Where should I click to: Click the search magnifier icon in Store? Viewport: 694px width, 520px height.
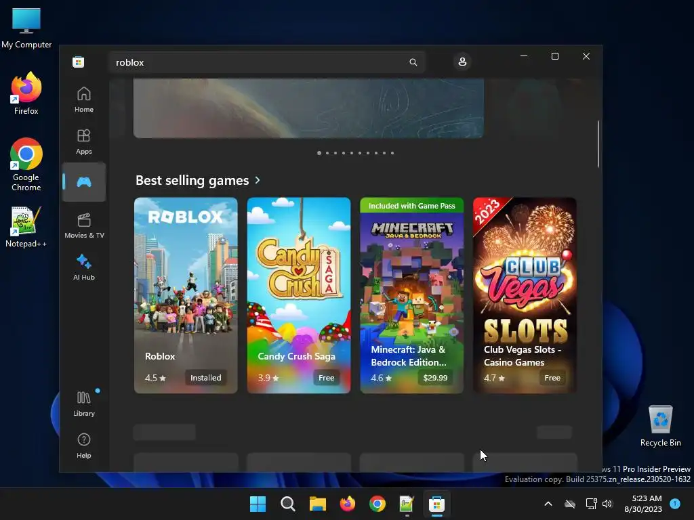click(x=413, y=62)
